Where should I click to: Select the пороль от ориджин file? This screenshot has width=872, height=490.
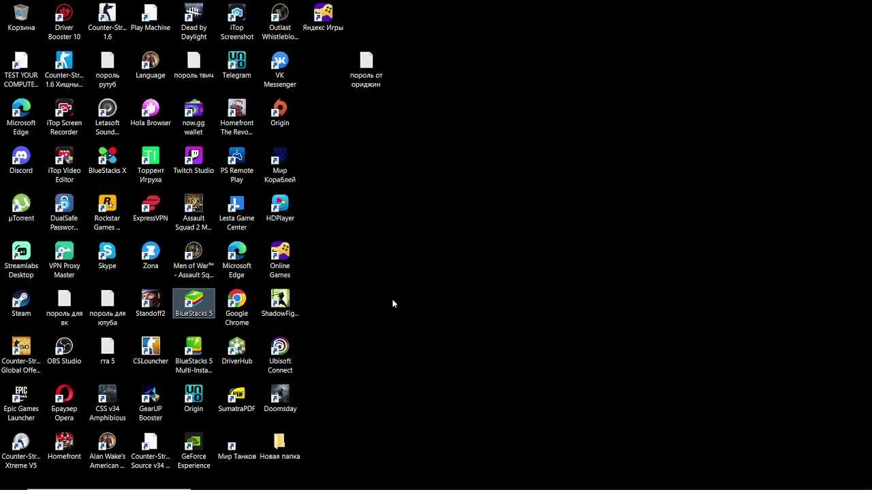click(367, 70)
